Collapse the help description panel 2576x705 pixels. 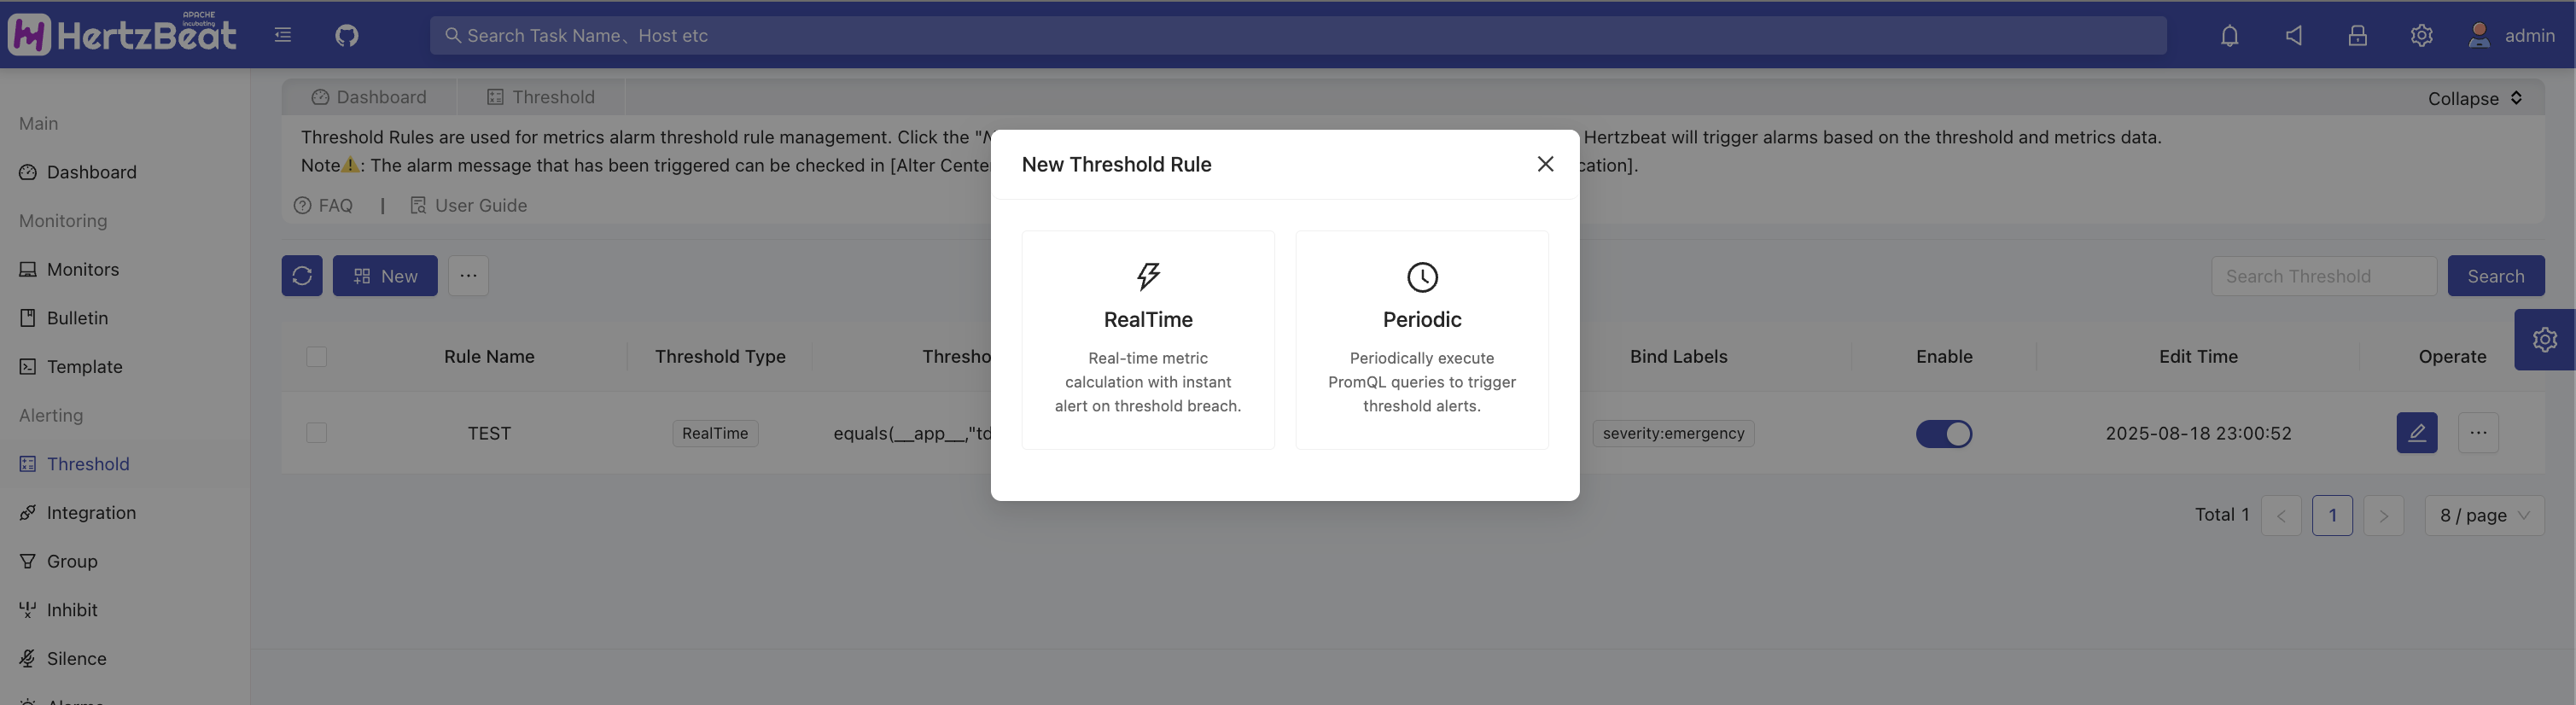[x=2474, y=98]
